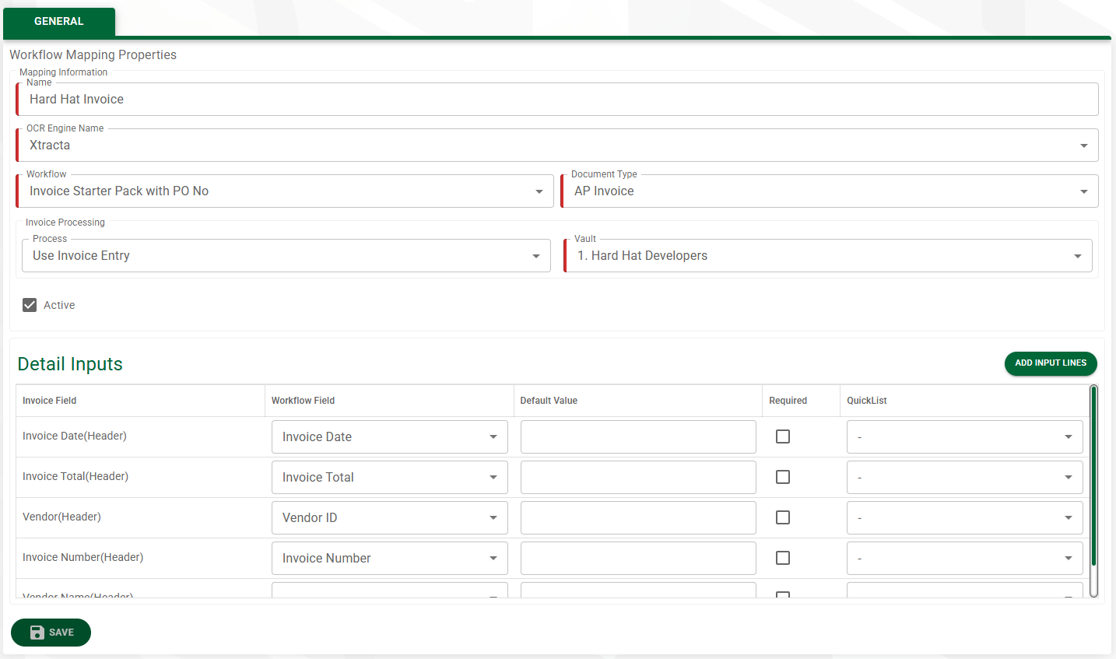Click the Vendor(Header) cell text
The image size is (1116, 659).
pos(61,517)
